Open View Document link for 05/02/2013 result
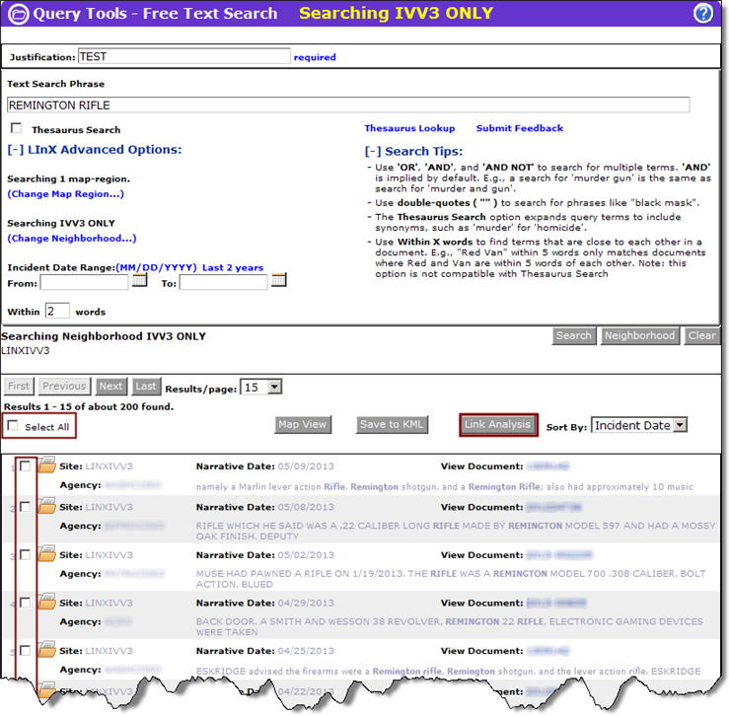Image resolution: width=729 pixels, height=716 pixels. [x=559, y=554]
